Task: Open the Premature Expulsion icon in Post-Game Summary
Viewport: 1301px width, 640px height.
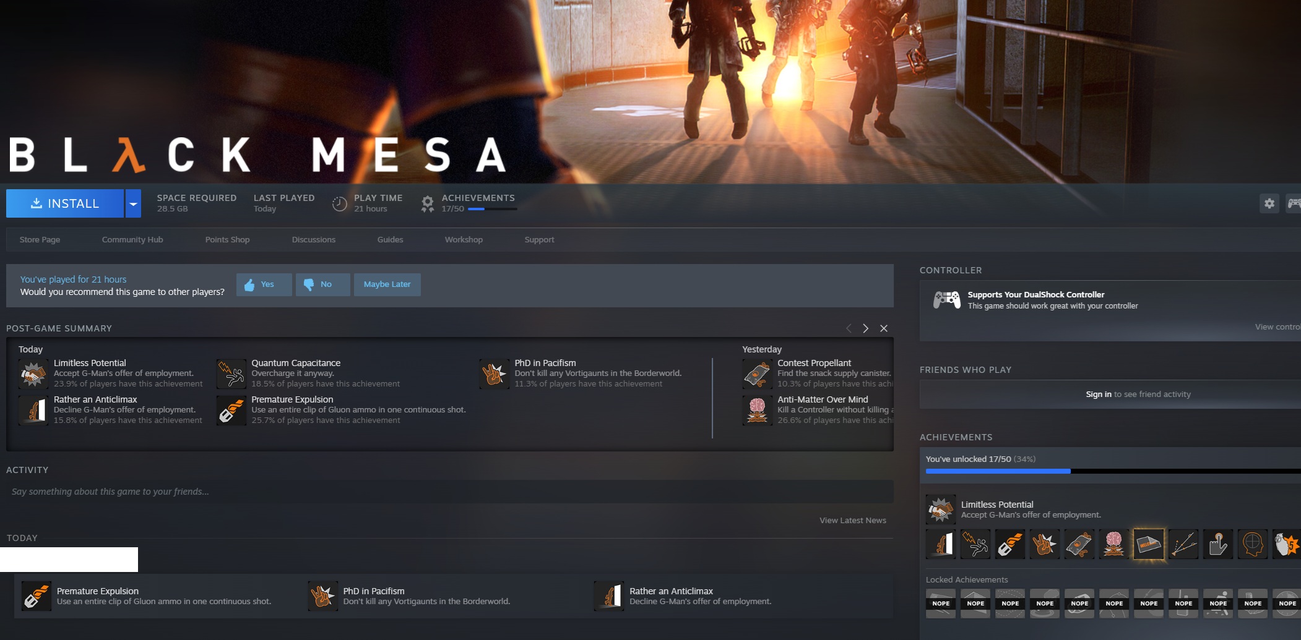Action: tap(231, 411)
